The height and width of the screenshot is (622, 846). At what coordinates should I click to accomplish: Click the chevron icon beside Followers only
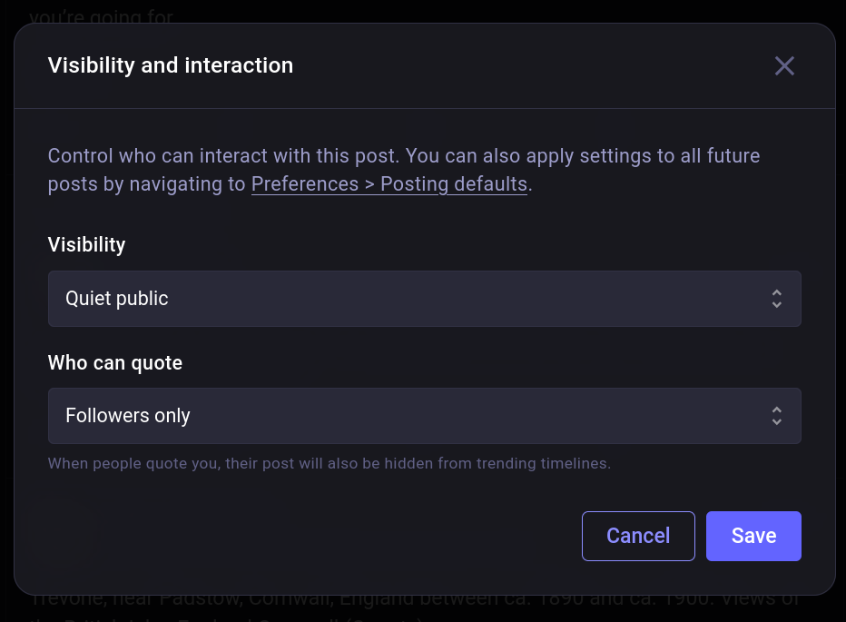click(x=776, y=416)
